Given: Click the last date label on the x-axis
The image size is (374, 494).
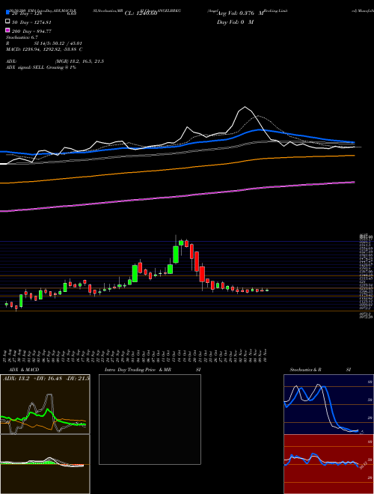Looking at the screenshot, I should point(266,356).
